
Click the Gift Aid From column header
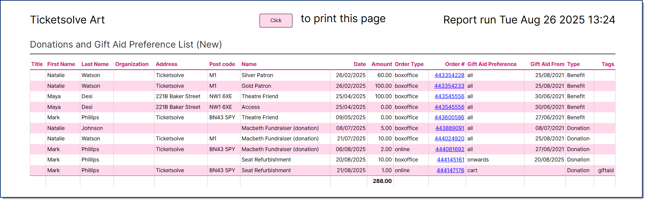click(x=547, y=64)
